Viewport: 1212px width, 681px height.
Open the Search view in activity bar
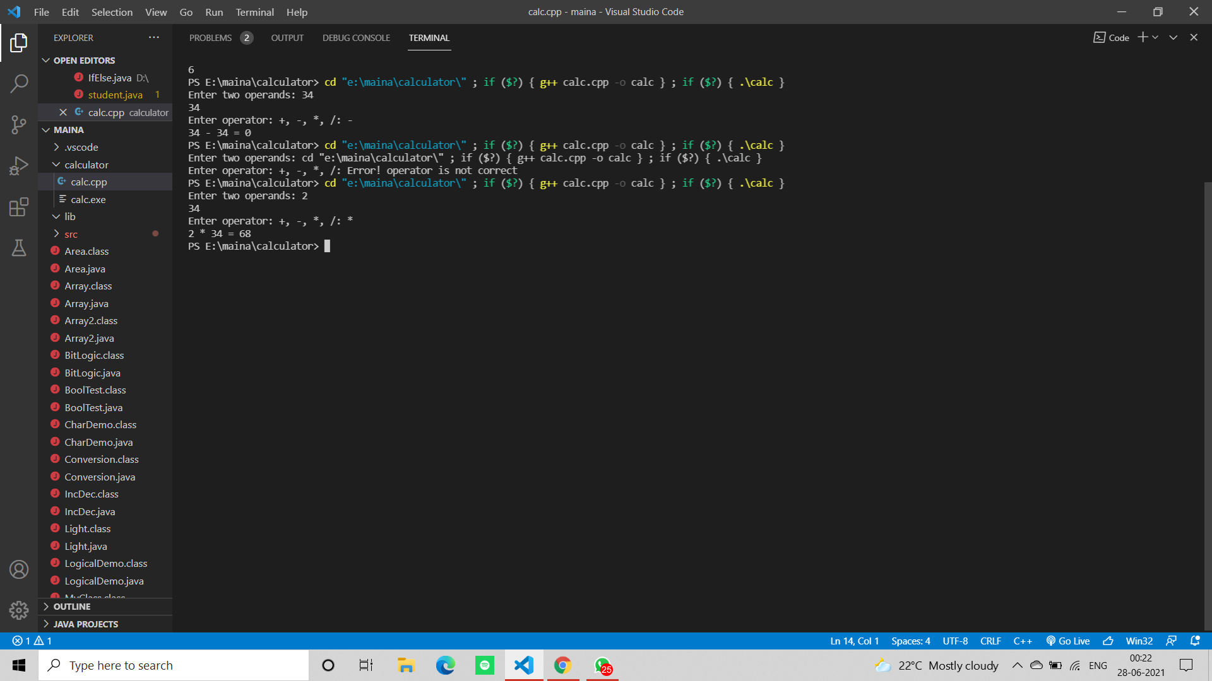click(x=19, y=83)
